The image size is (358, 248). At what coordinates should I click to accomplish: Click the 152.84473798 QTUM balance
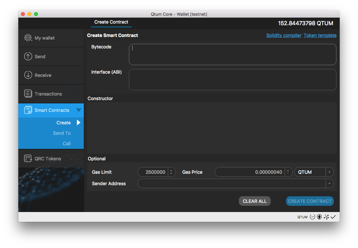coord(306,23)
